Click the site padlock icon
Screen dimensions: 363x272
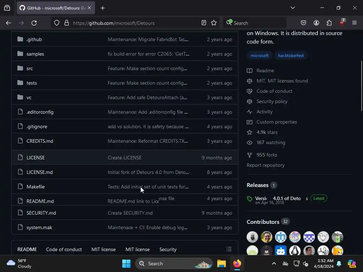click(x=67, y=23)
